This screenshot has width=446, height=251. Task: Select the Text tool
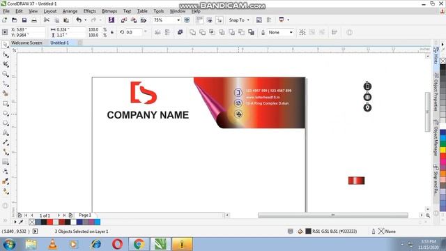pos(5,132)
